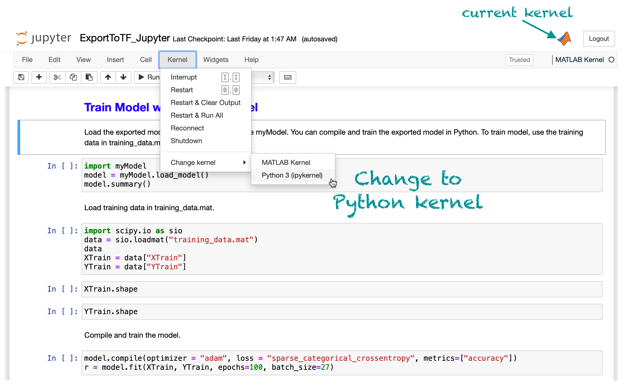The width and height of the screenshot is (624, 387).
Task: Open the command palette keyboard icon
Action: pyautogui.click(x=287, y=77)
